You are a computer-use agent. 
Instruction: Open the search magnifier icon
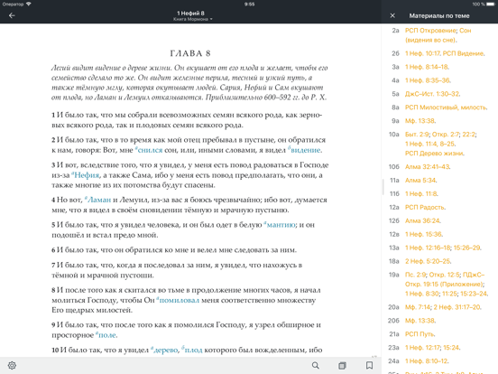coord(316,365)
